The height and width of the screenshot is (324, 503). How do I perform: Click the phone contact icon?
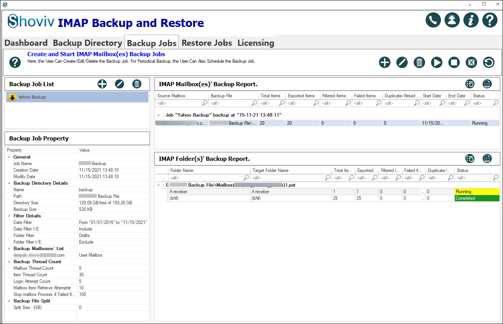coord(433,20)
